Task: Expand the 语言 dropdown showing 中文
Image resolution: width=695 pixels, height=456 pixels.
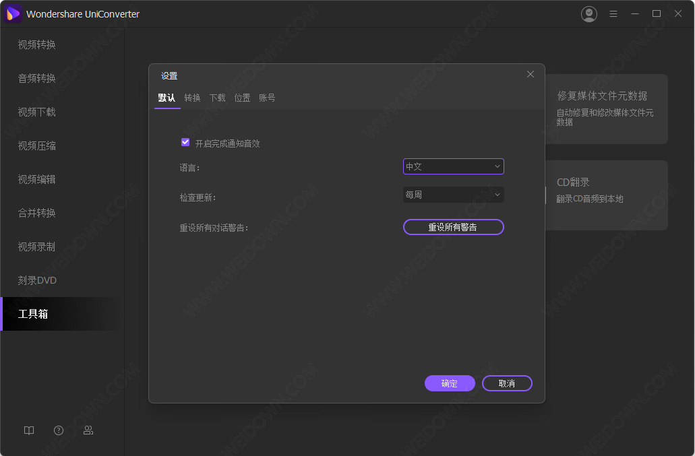Action: click(453, 166)
